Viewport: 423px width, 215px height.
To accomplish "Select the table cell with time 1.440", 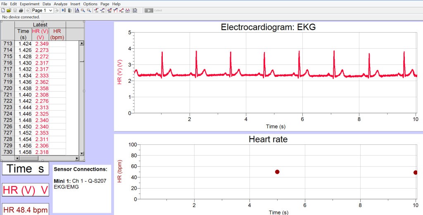I will click(23, 95).
